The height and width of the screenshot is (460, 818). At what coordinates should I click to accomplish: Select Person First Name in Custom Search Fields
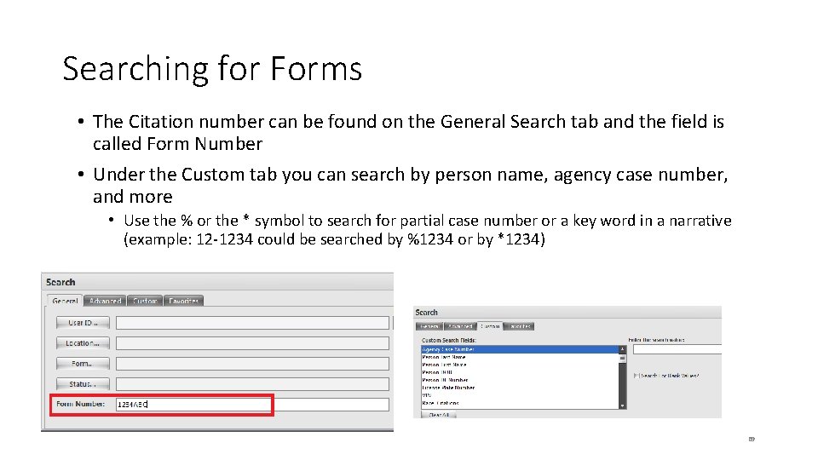(520, 365)
